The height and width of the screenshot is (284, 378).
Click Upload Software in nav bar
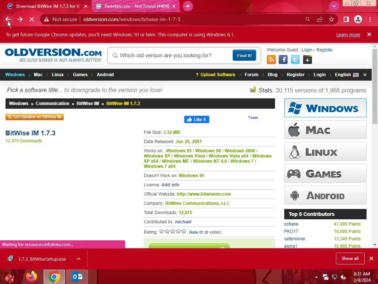pos(216,75)
